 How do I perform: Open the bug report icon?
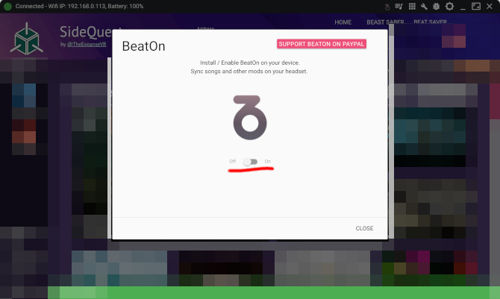pyautogui.click(x=437, y=7)
